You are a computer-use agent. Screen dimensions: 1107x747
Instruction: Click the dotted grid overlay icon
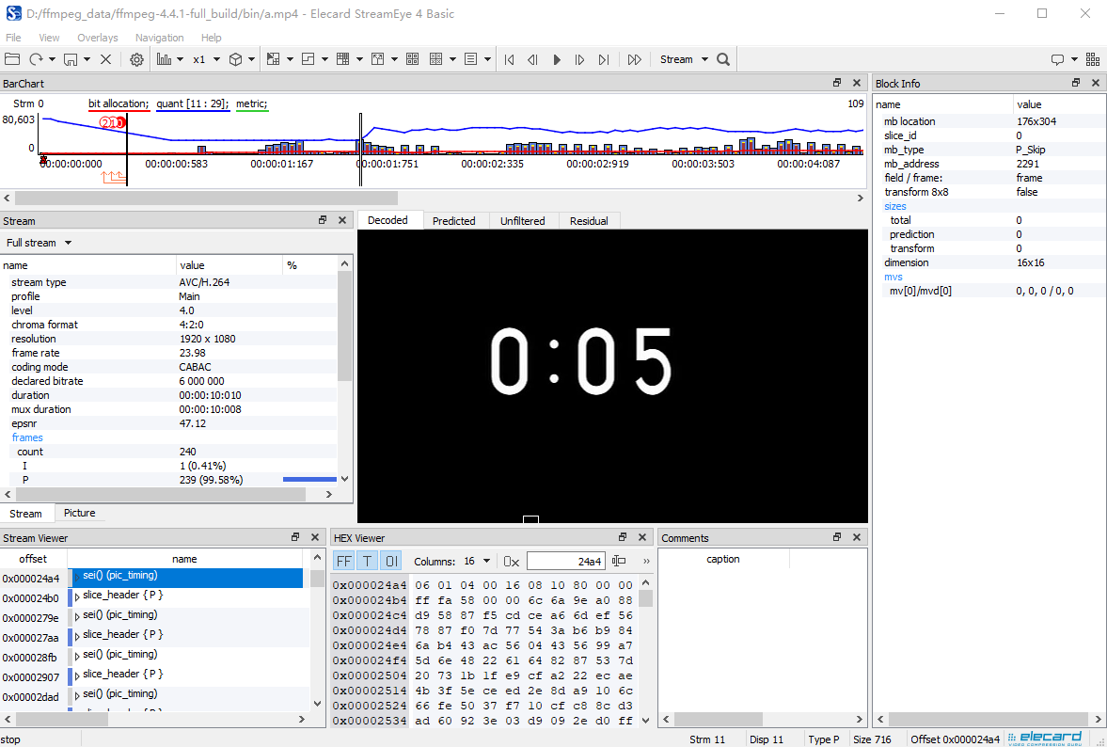click(436, 59)
